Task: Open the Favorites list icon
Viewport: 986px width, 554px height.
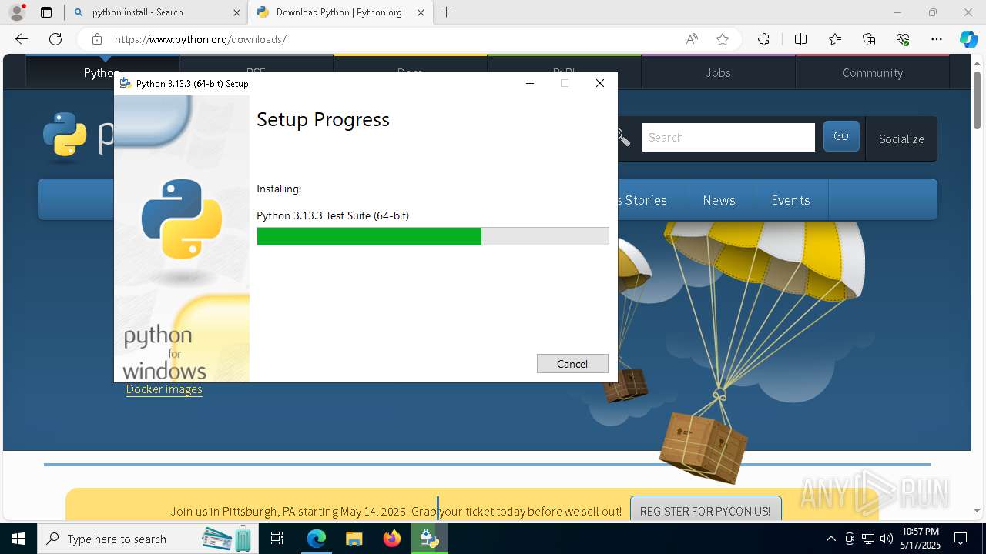Action: pos(835,39)
